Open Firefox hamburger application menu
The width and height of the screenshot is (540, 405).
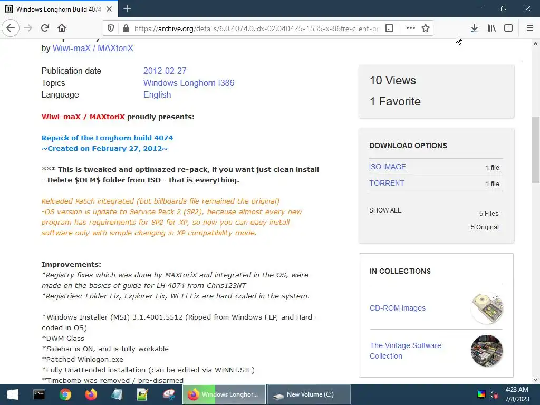pos(530,28)
